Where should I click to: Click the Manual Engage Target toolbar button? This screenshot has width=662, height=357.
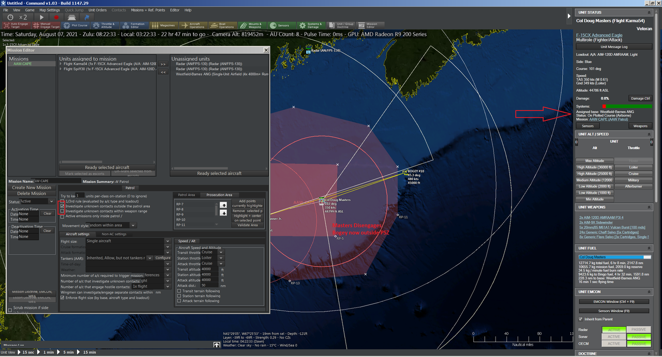46,25
